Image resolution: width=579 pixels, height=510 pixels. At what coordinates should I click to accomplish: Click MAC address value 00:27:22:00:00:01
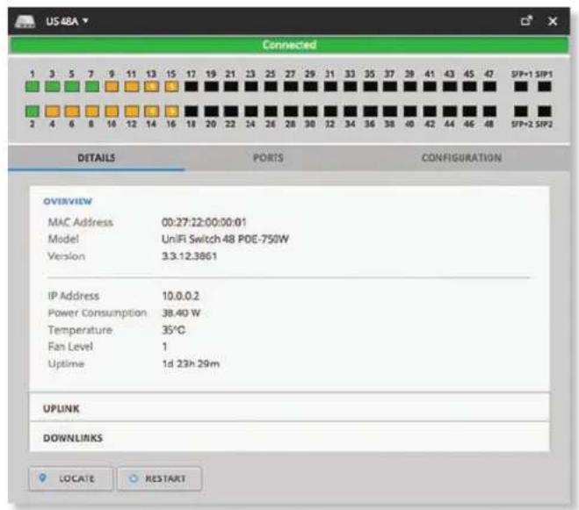(204, 222)
